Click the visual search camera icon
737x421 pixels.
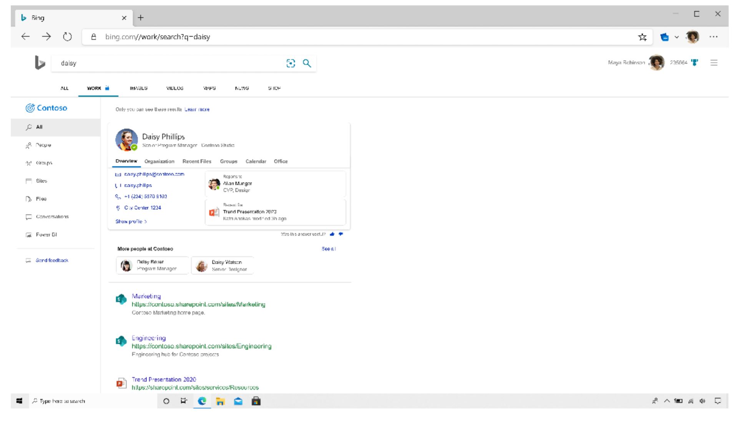click(x=291, y=63)
